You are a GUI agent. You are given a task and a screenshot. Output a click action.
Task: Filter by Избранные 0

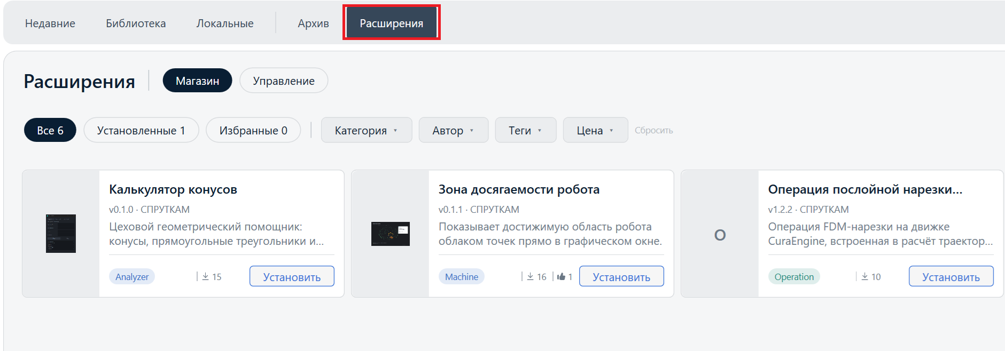(253, 130)
